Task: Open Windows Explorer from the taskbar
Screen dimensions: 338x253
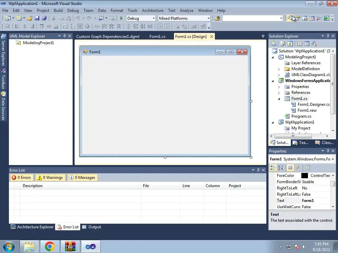Action: click(x=29, y=246)
